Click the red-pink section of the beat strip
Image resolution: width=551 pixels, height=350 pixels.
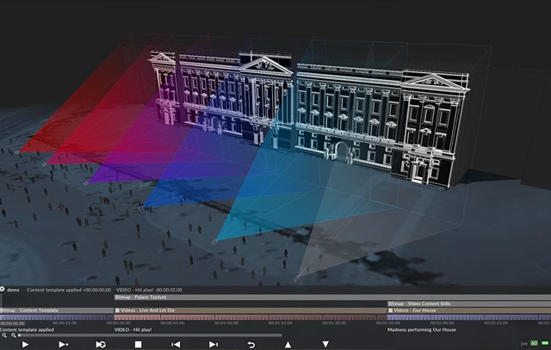(x=251, y=317)
